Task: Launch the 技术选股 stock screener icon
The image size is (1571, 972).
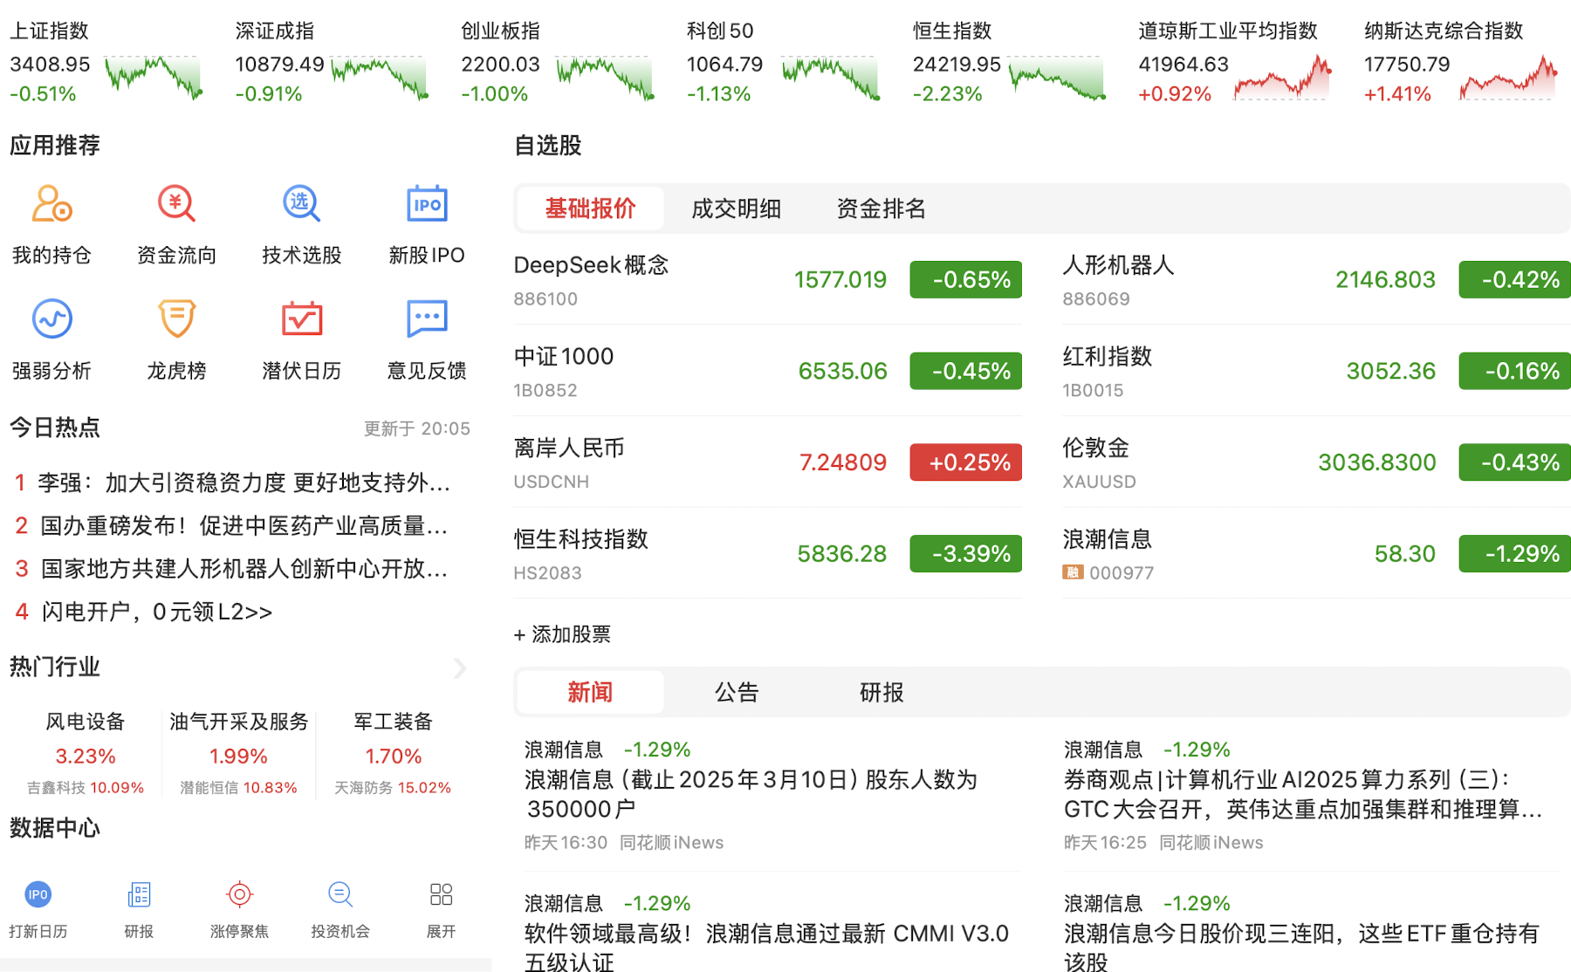Action: point(301,204)
